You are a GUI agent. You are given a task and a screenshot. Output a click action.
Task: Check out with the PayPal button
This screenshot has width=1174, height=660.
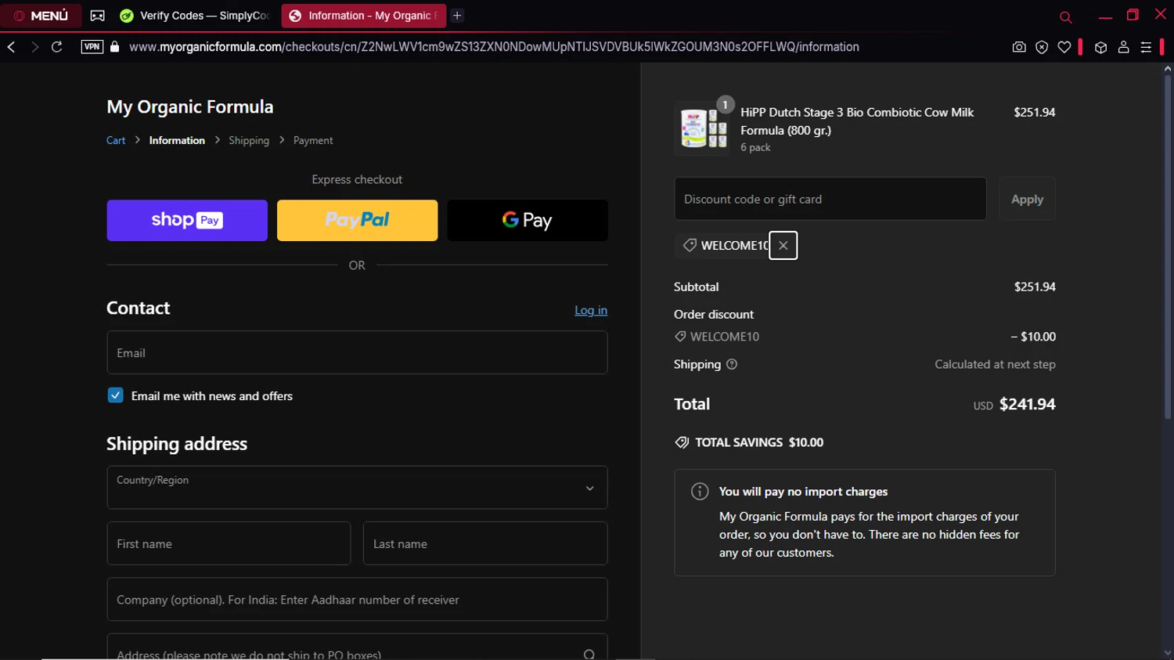357,220
